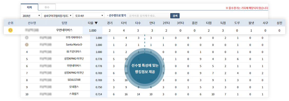The height and width of the screenshot is (101, 289).
Task: Click rank number 10
Action: (x=27, y=94)
